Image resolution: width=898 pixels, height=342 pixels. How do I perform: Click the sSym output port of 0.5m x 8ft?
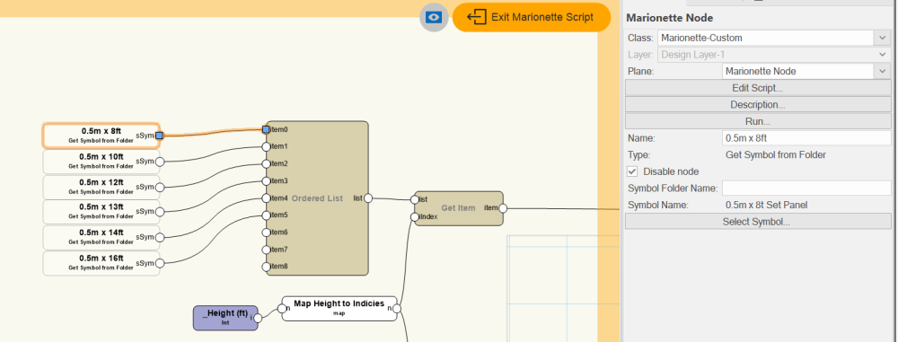click(159, 136)
